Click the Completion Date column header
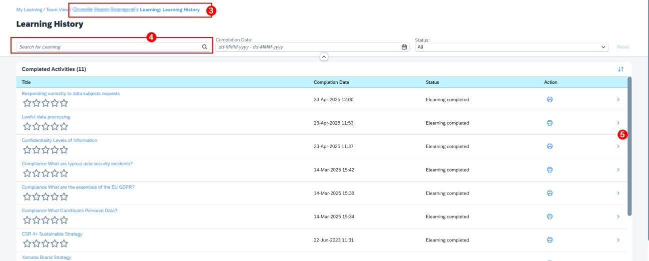This screenshot has width=649, height=261. pyautogui.click(x=331, y=82)
